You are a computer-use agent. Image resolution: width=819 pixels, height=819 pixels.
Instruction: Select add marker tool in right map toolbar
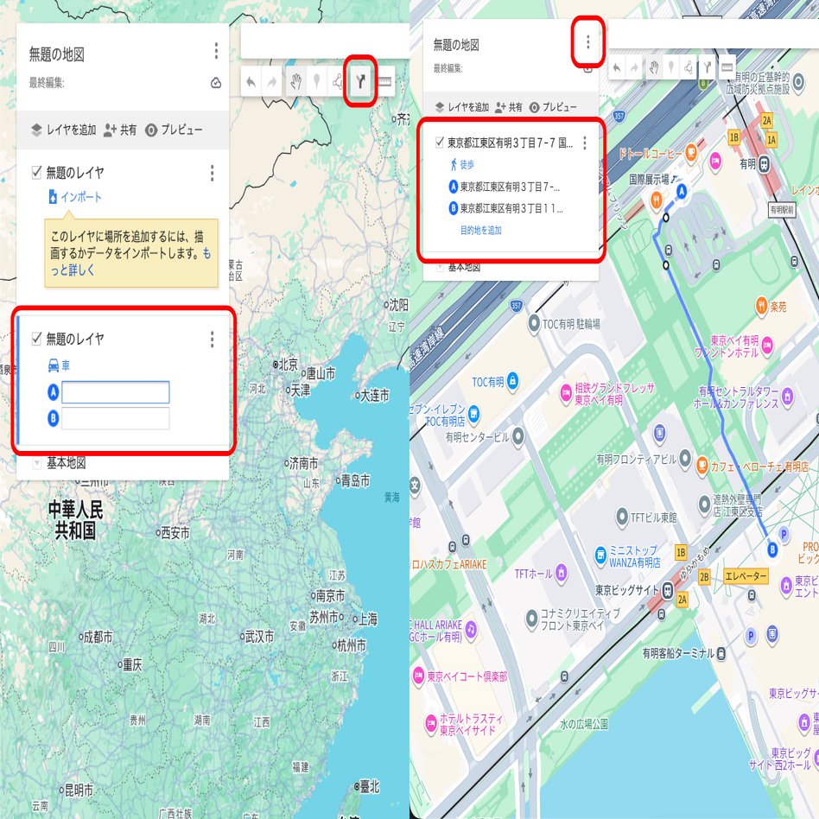click(x=671, y=67)
